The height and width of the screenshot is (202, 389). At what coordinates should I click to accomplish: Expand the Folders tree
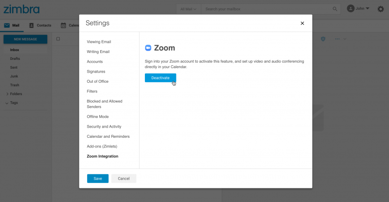pyautogui.click(x=7, y=94)
